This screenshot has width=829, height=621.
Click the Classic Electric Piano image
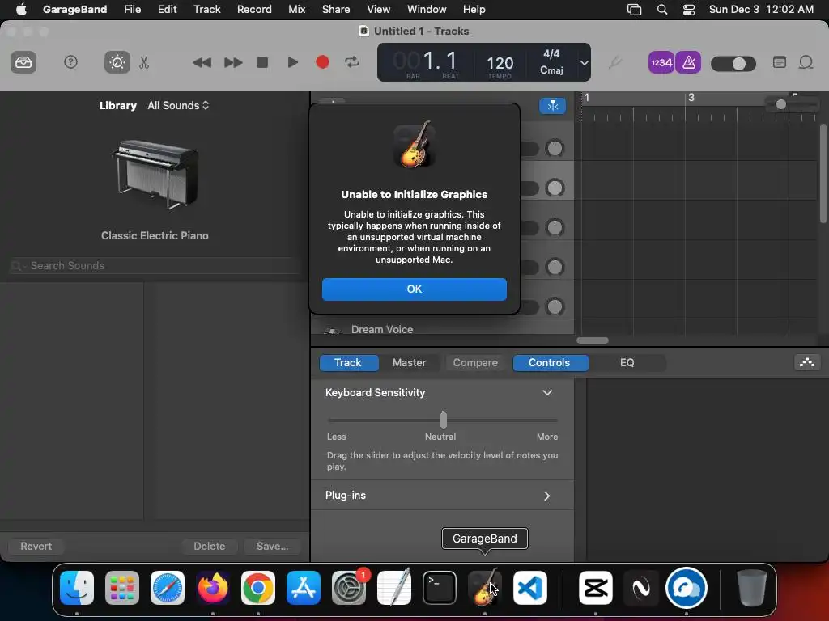click(x=155, y=175)
